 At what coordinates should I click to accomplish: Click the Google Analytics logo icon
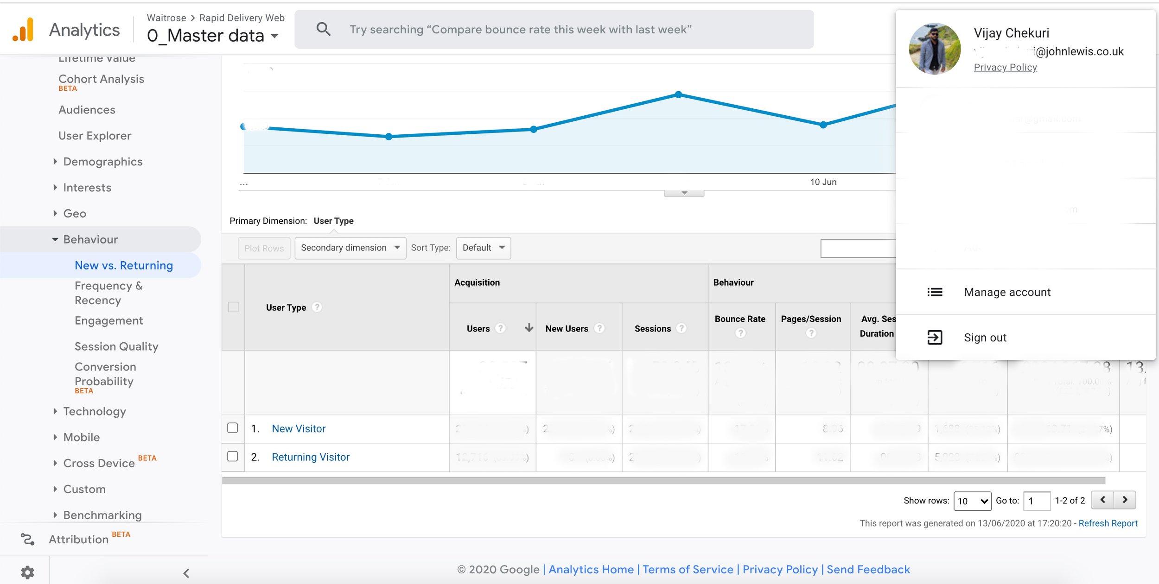(23, 30)
